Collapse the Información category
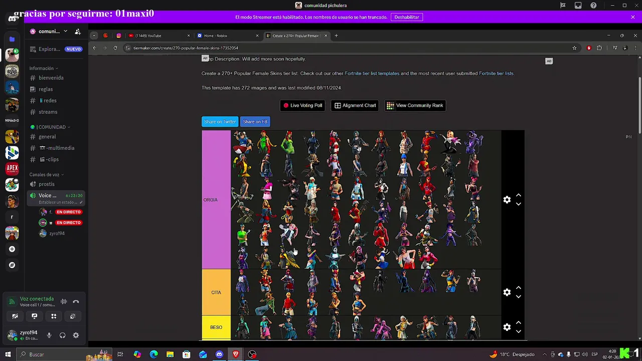 [x=44, y=68]
